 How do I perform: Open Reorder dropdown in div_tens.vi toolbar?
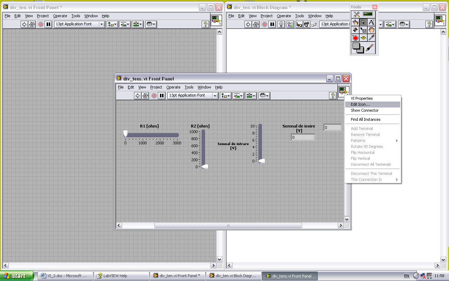(264, 96)
